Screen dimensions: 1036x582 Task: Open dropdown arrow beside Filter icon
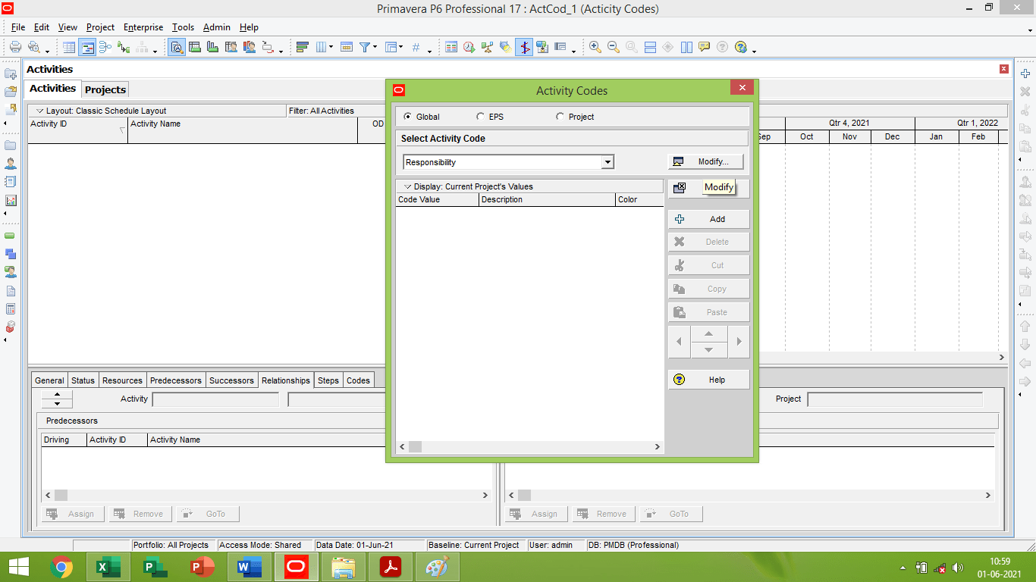(375, 47)
